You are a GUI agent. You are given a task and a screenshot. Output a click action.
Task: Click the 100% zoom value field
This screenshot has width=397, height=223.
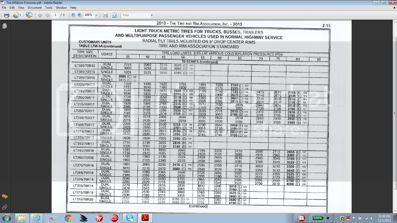pos(89,15)
